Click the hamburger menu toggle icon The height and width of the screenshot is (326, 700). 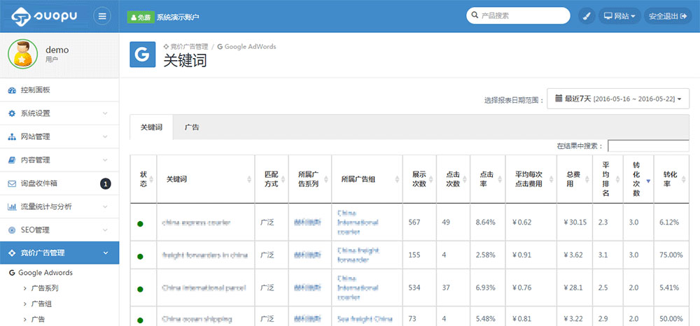[x=102, y=16]
